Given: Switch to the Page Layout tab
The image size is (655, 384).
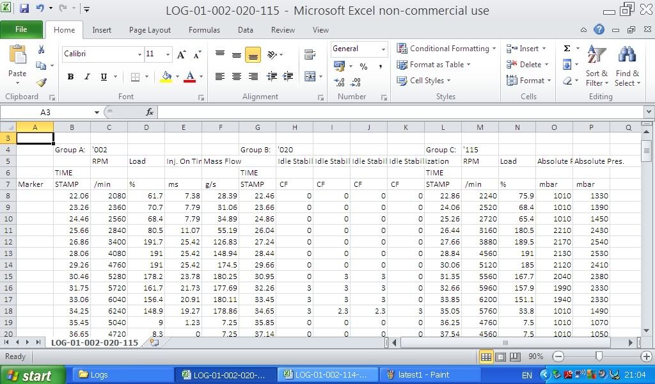Looking at the screenshot, I should tap(150, 30).
